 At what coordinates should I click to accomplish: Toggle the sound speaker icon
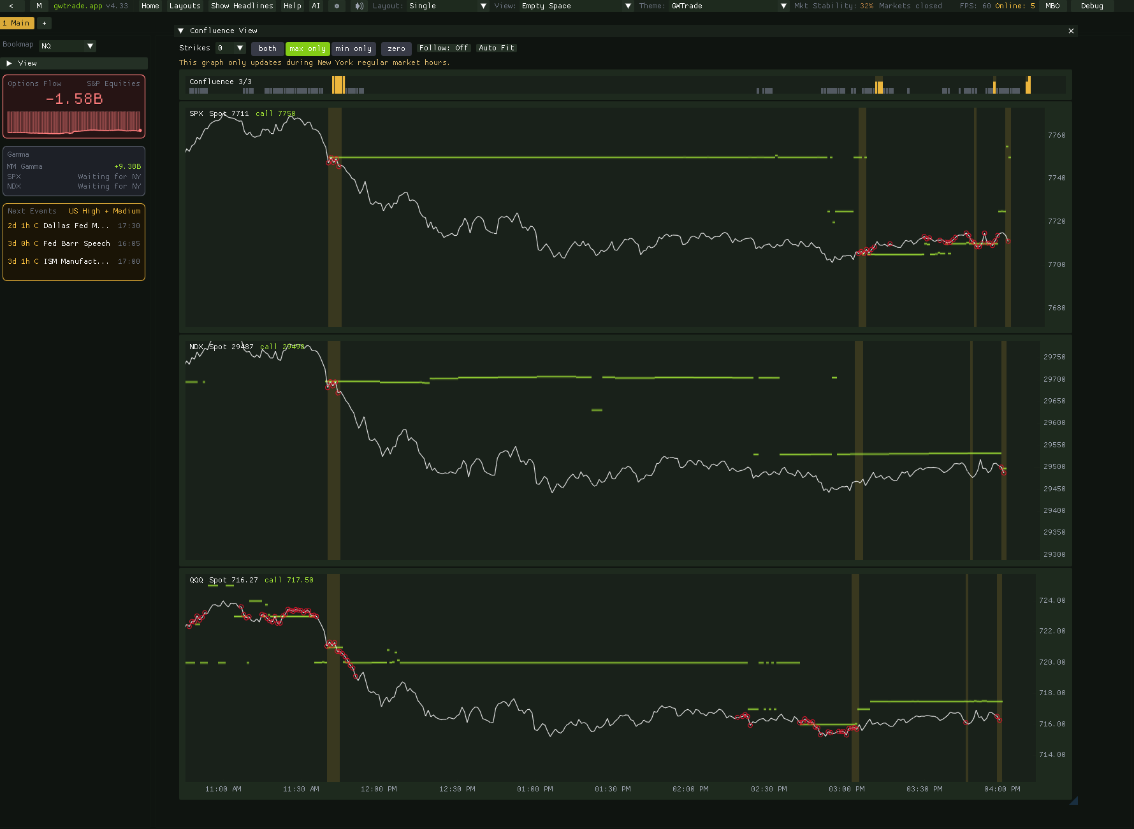pyautogui.click(x=359, y=6)
